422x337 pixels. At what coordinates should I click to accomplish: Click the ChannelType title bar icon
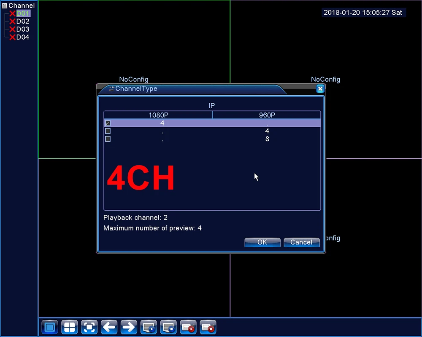(x=111, y=89)
